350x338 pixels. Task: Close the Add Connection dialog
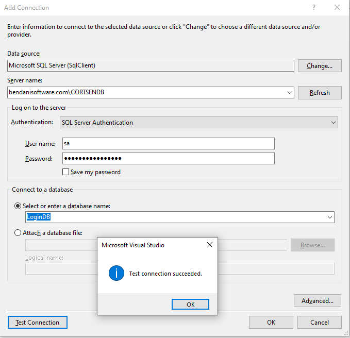point(337,8)
